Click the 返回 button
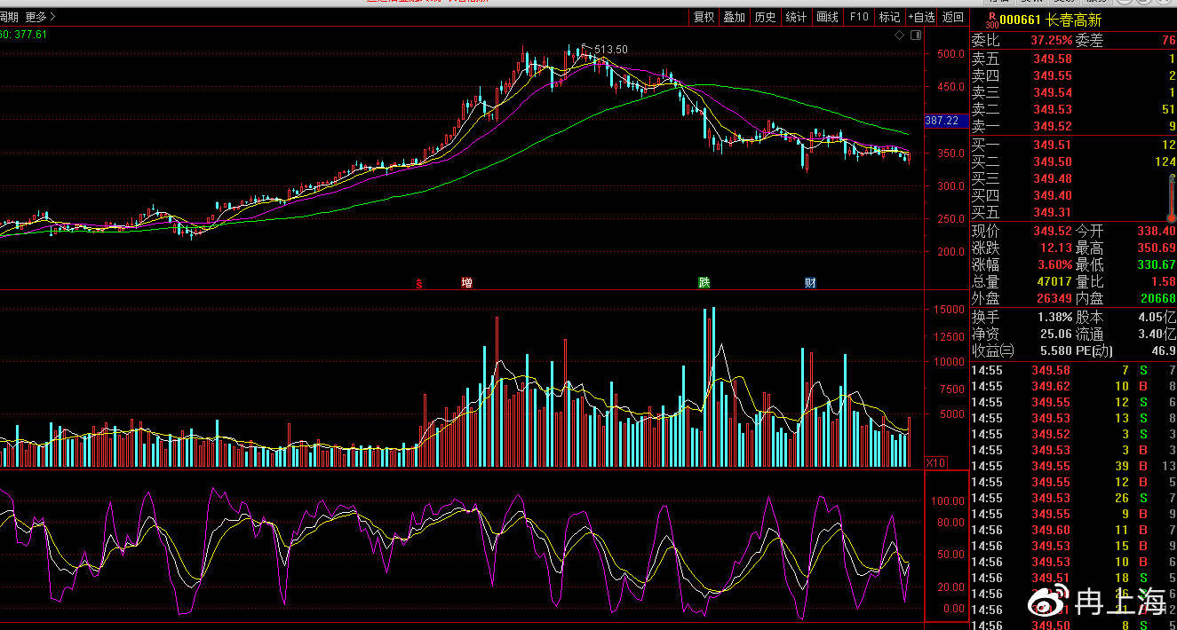Viewport: 1177px width, 630px height. point(953,17)
